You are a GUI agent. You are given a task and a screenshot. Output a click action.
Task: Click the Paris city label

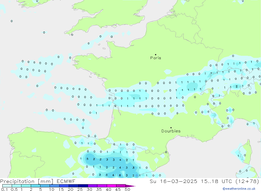coord(156,58)
